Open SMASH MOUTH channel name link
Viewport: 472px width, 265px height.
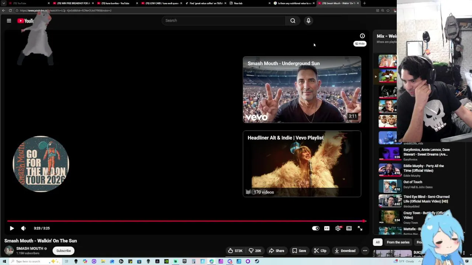click(29, 248)
